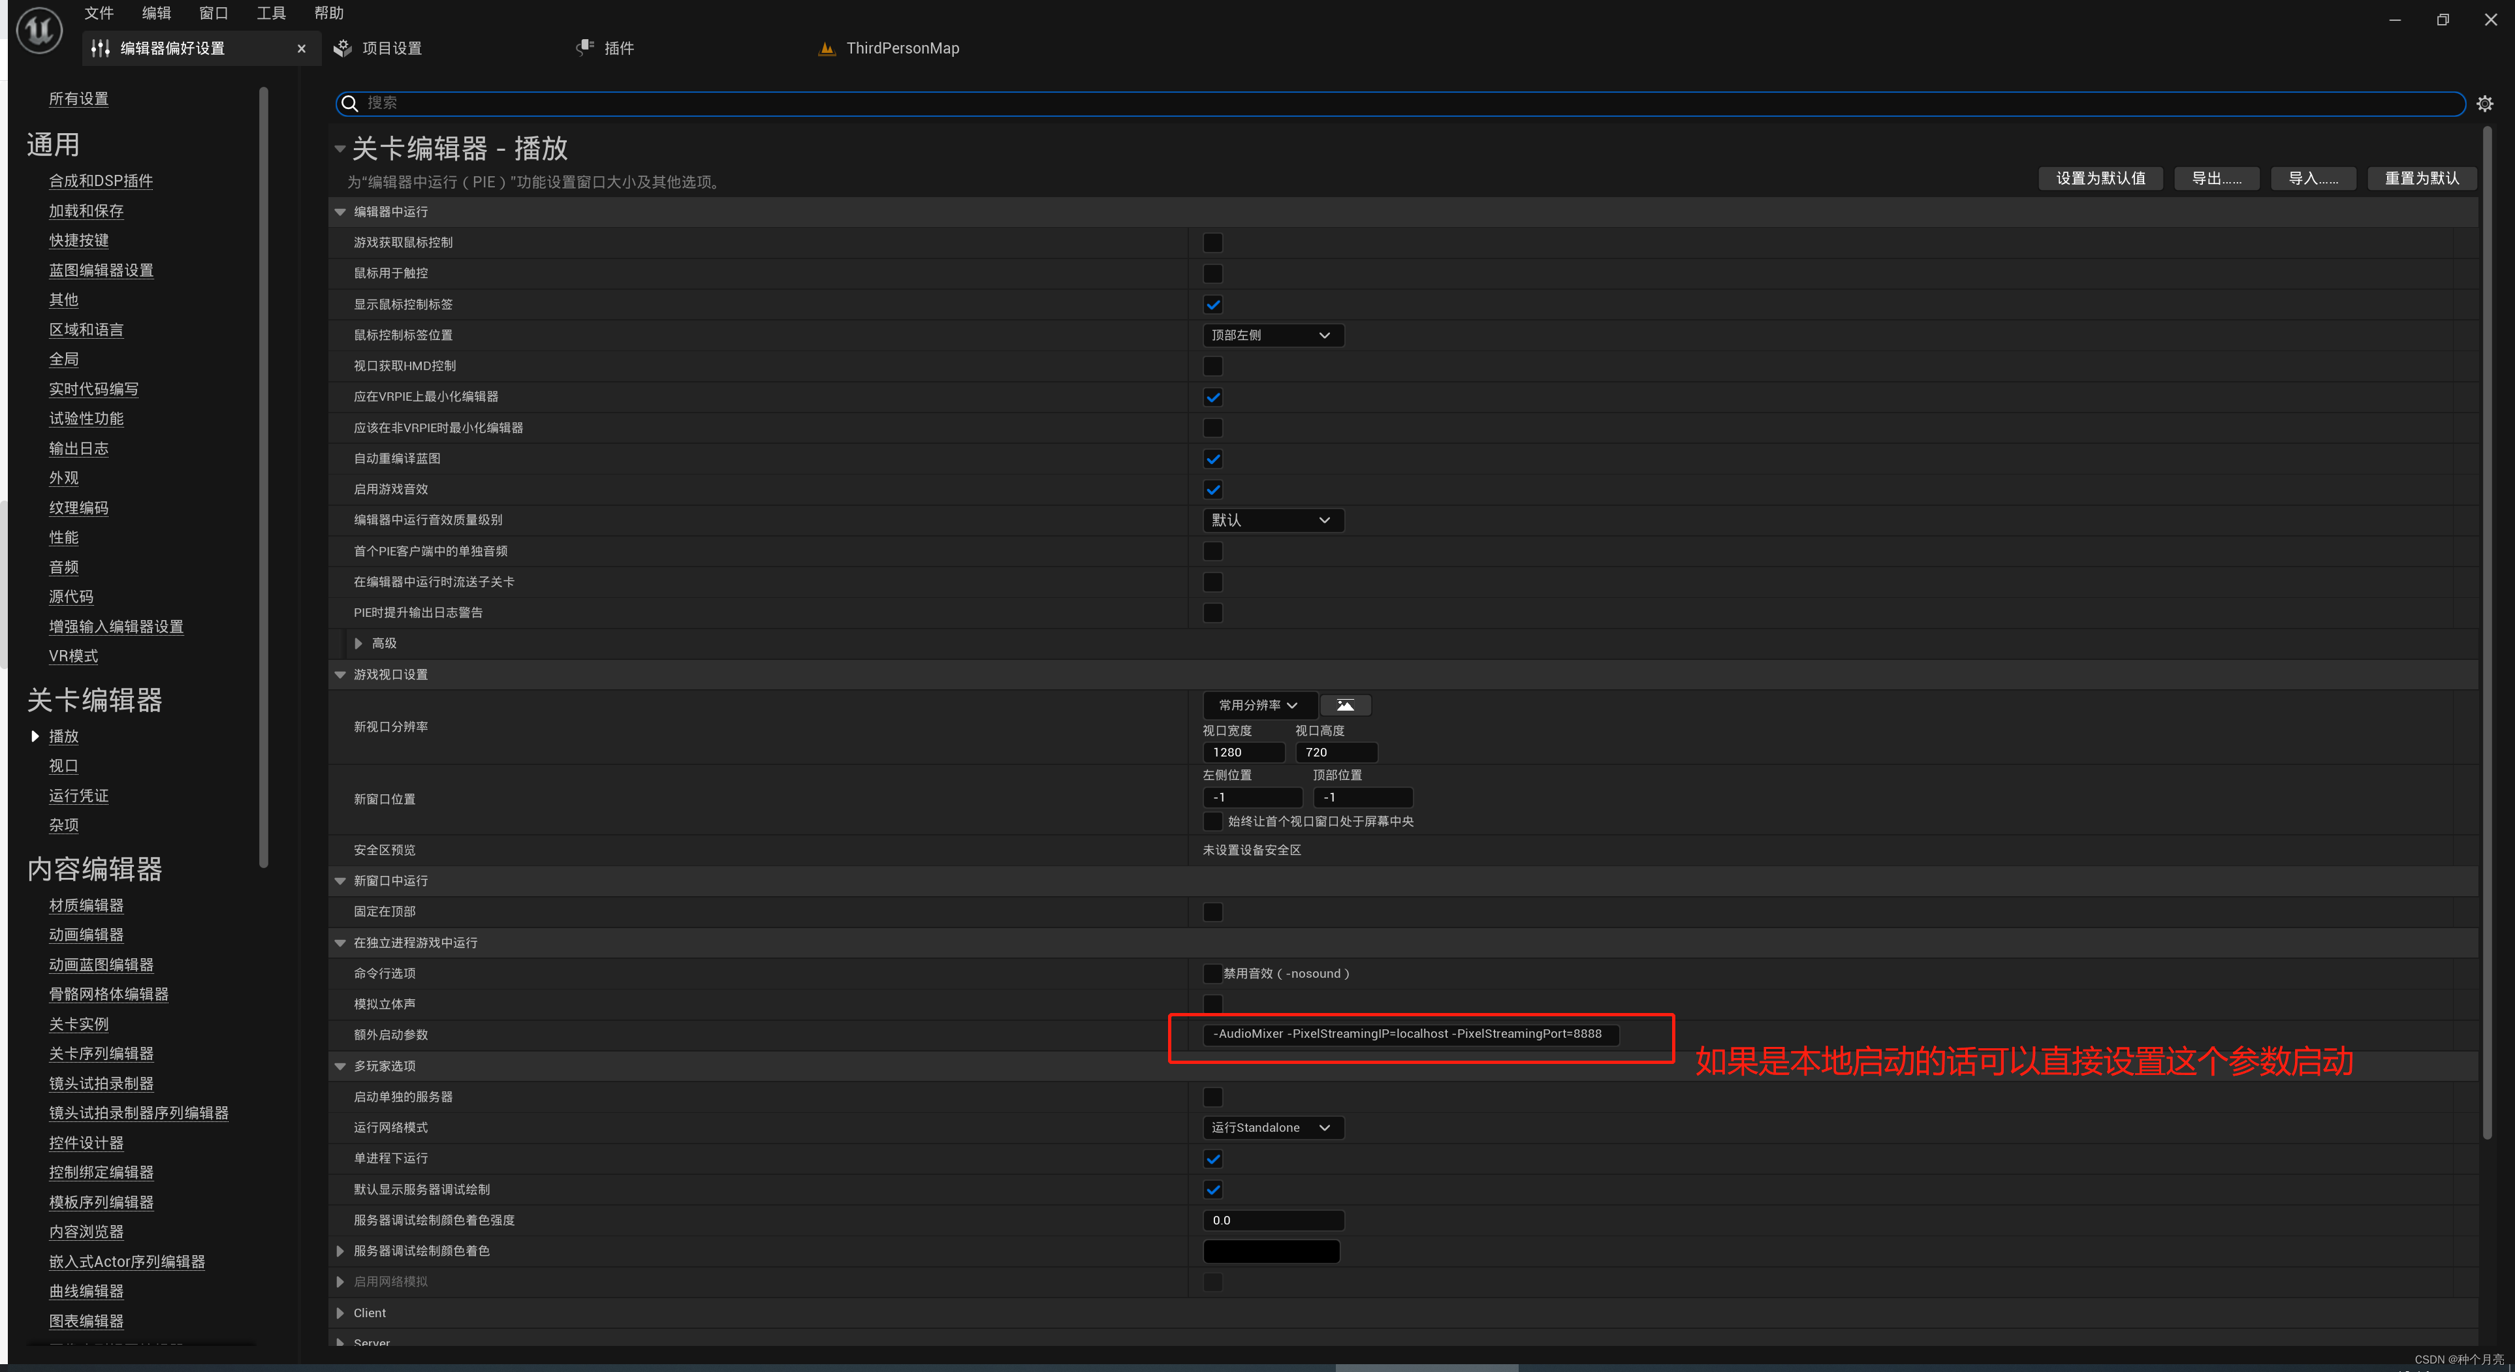The height and width of the screenshot is (1372, 2515).
Task: Open 材质编辑器 settings
Action: tap(87, 905)
